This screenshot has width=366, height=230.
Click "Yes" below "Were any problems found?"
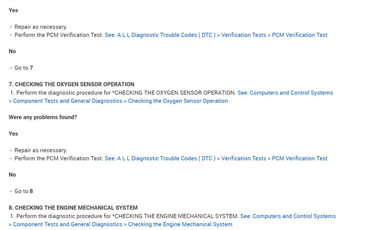(x=14, y=134)
